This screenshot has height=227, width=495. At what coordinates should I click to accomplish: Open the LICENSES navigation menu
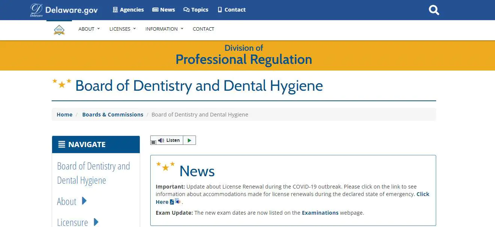tap(120, 29)
